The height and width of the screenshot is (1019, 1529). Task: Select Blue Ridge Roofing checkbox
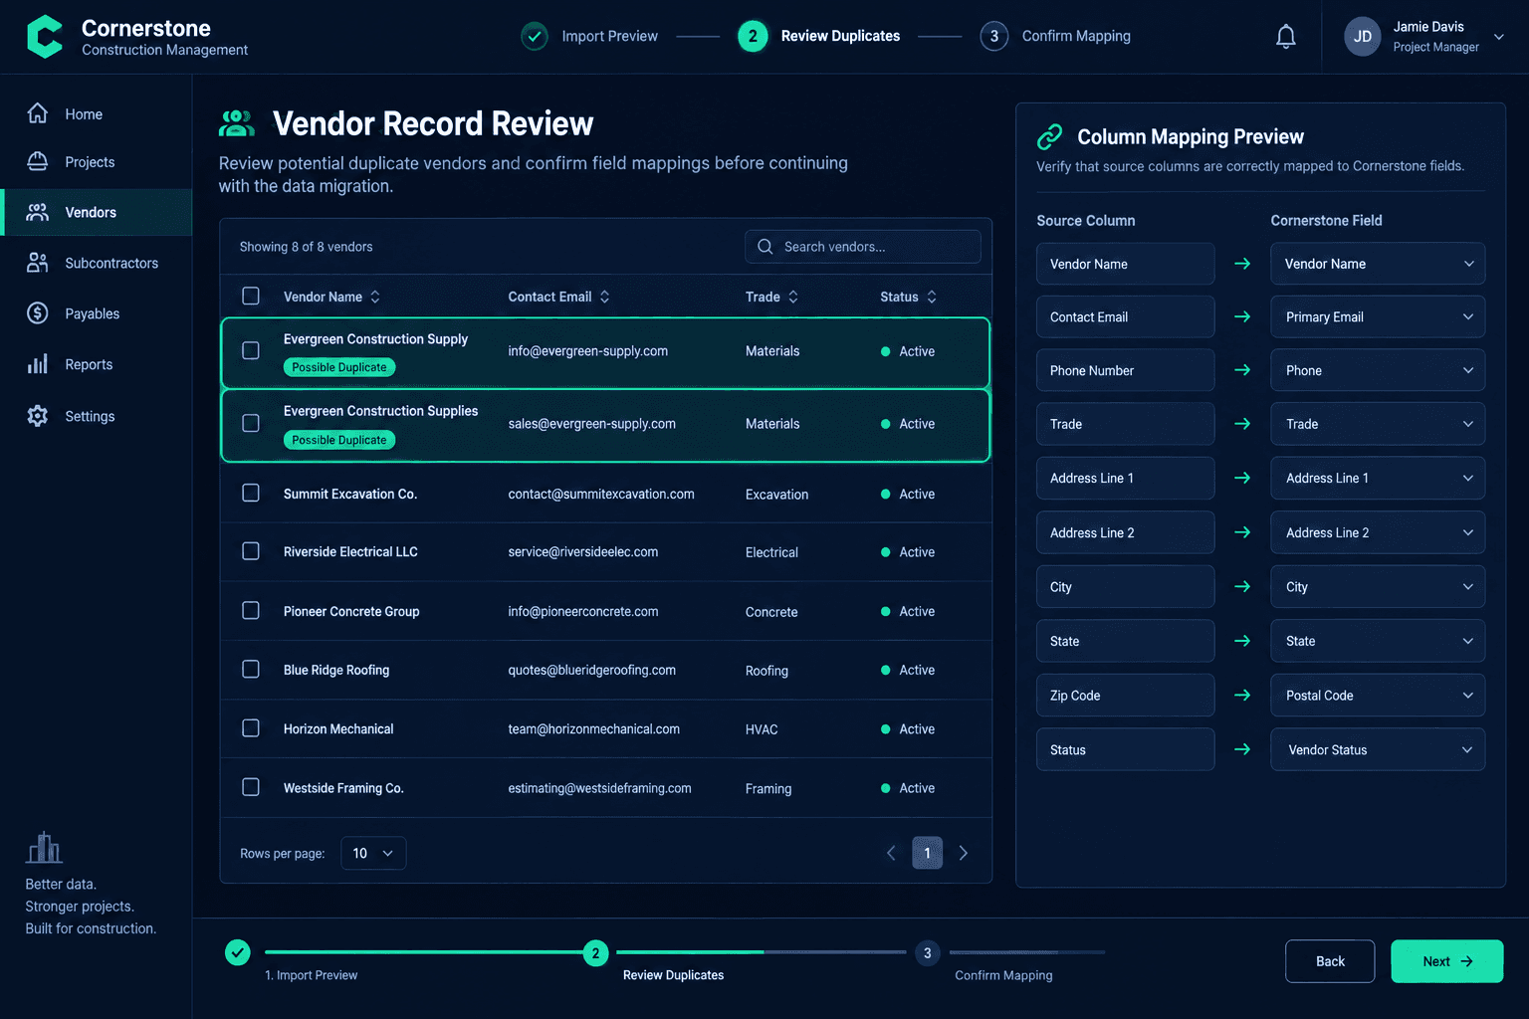tap(251, 669)
